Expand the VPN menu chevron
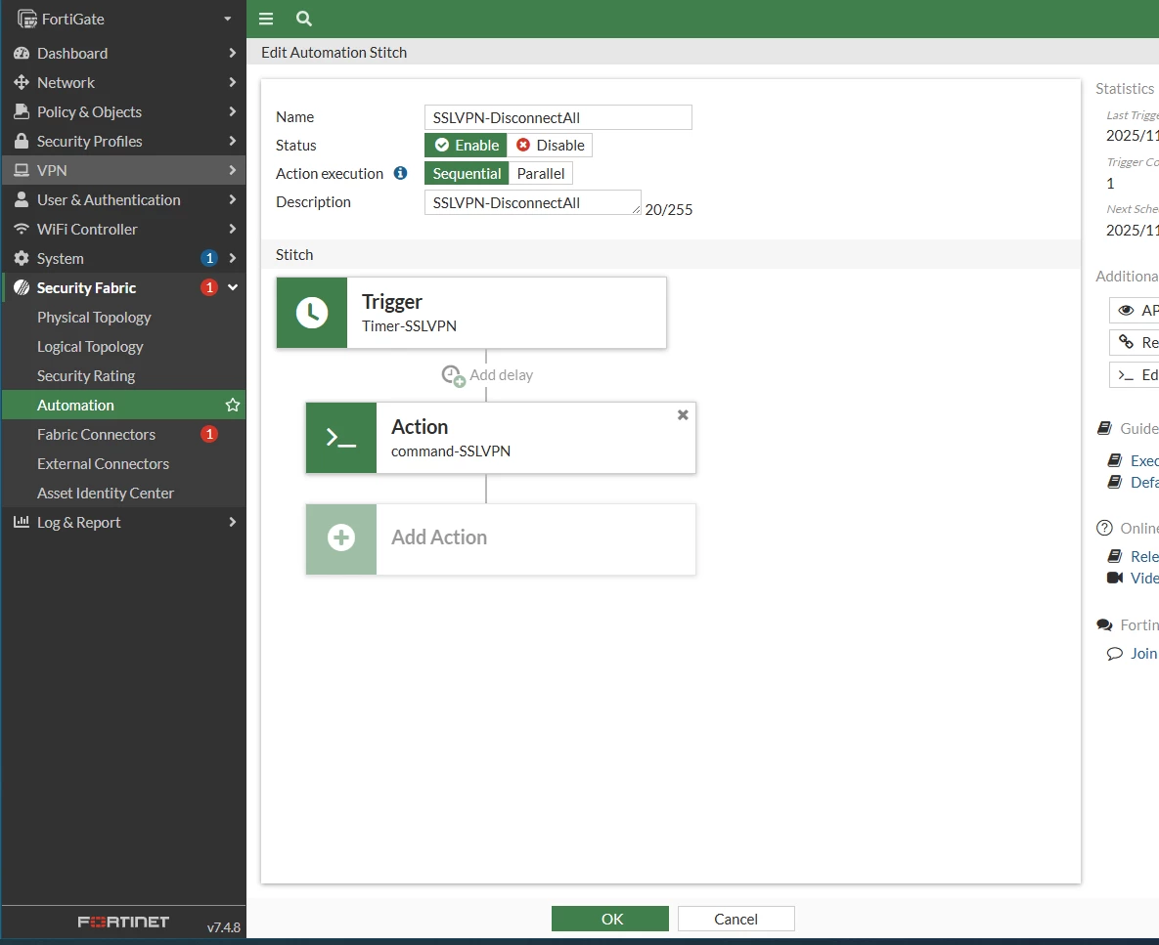Viewport: 1159px width, 945px height. point(232,171)
